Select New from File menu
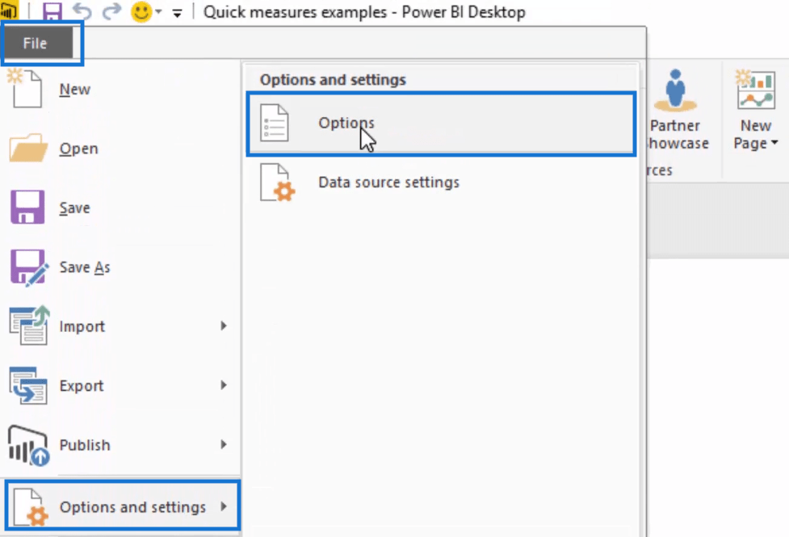Screen dimensions: 789x537 (x=74, y=89)
